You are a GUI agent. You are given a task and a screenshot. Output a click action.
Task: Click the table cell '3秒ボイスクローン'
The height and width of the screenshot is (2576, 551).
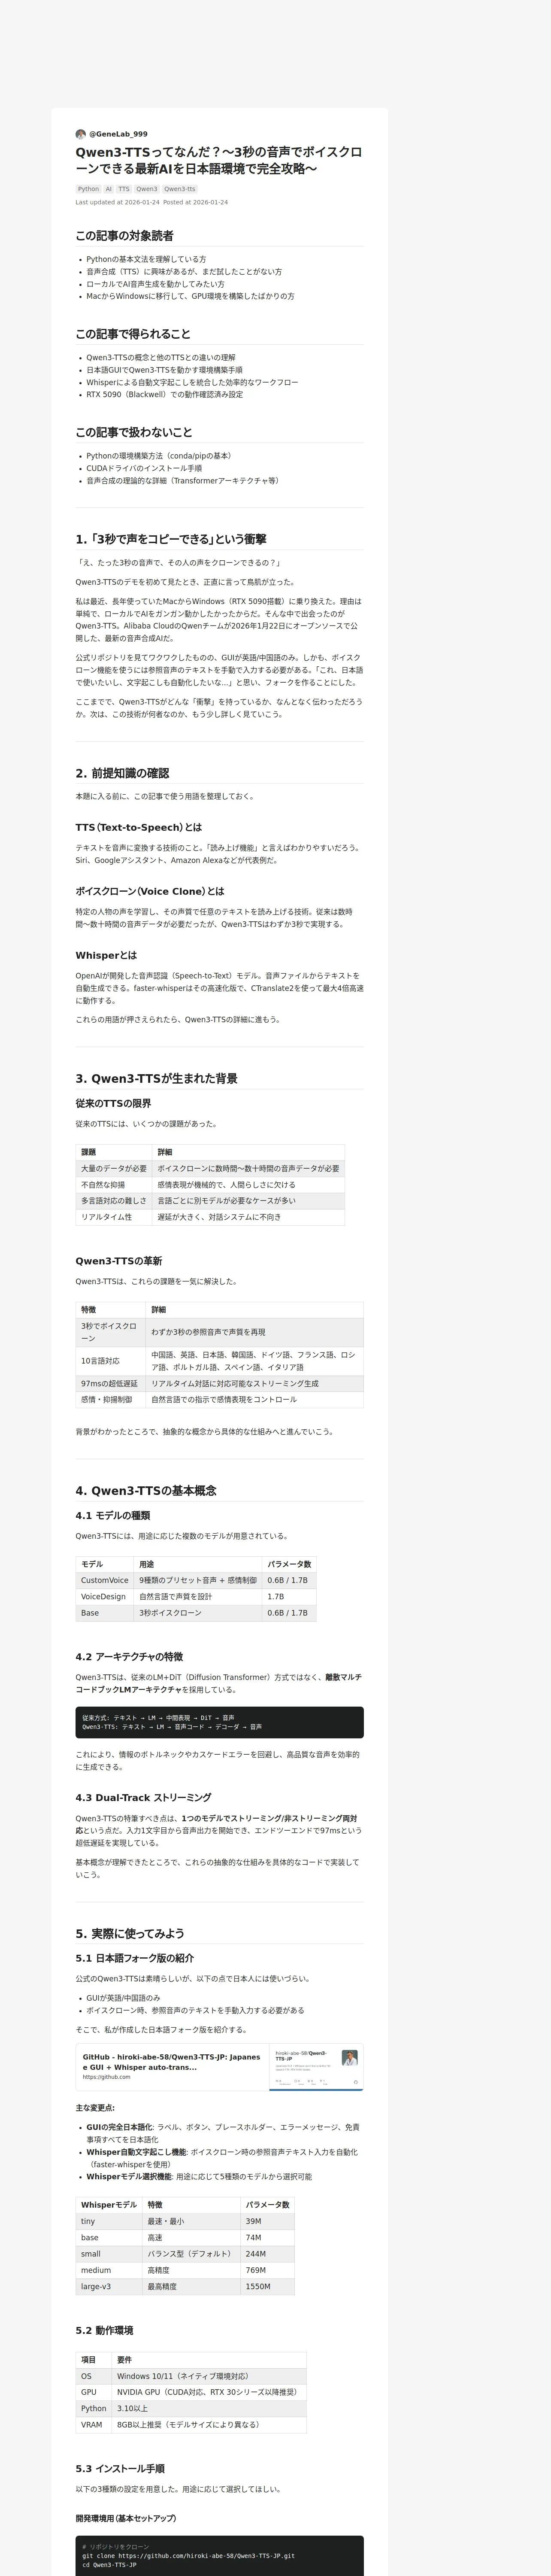point(198,1613)
